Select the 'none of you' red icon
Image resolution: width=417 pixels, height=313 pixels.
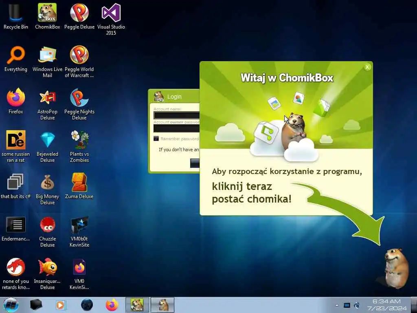click(16, 273)
